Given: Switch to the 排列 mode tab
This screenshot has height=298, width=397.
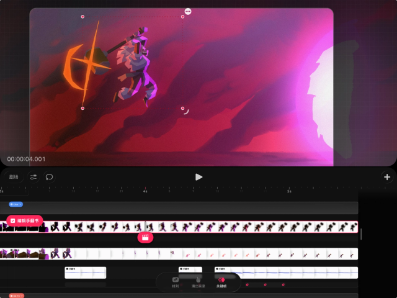Looking at the screenshot, I should click(x=175, y=282).
